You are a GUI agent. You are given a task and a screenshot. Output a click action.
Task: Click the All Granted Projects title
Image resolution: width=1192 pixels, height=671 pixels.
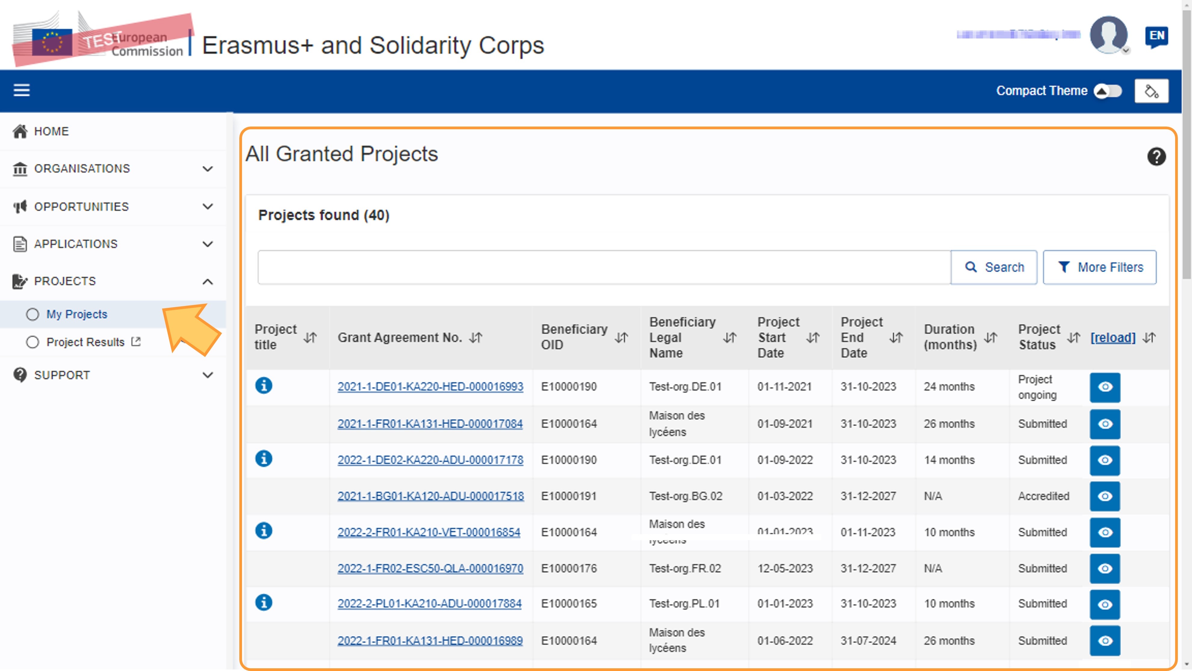pos(342,154)
